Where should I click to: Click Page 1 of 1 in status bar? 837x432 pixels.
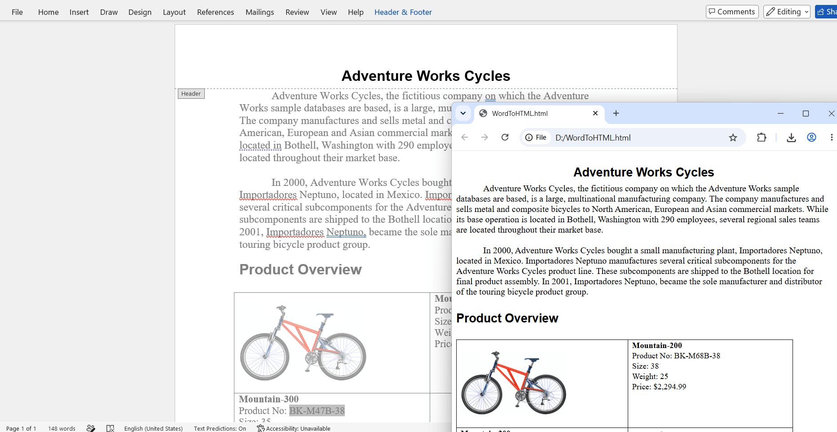coord(21,428)
